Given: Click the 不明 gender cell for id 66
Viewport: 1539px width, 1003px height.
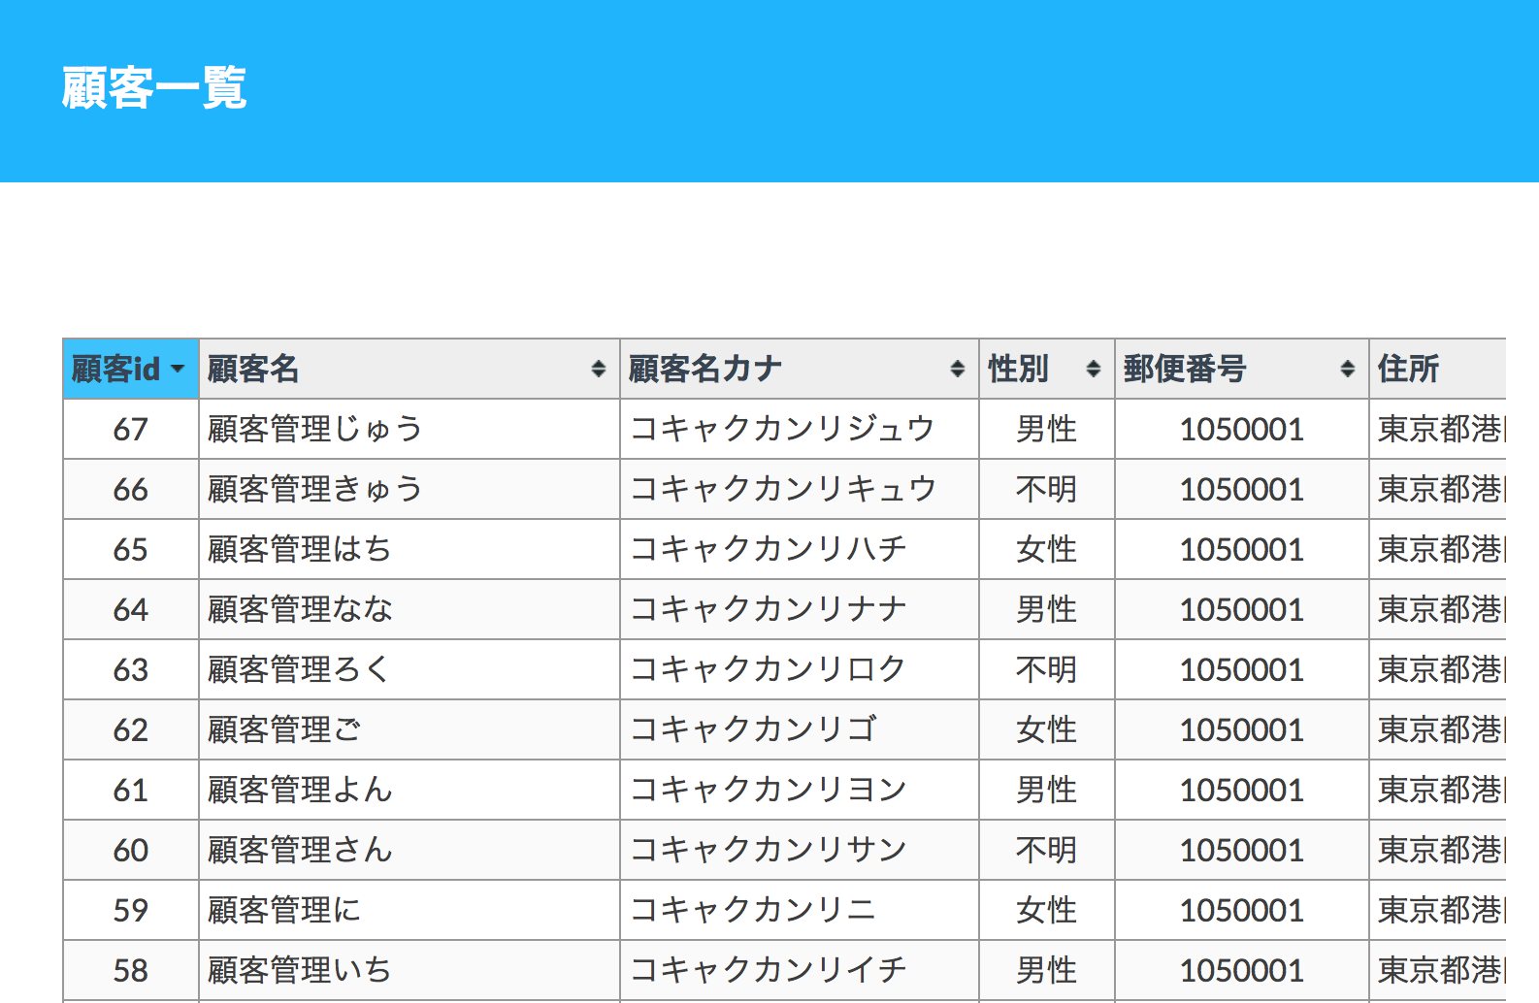Looking at the screenshot, I should click(1046, 489).
